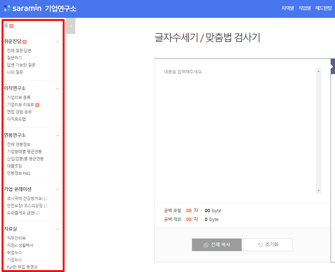Collapse the 취준진담 section chevron
Image resolution: width=335 pixels, height=272 pixels.
pyautogui.click(x=57, y=41)
